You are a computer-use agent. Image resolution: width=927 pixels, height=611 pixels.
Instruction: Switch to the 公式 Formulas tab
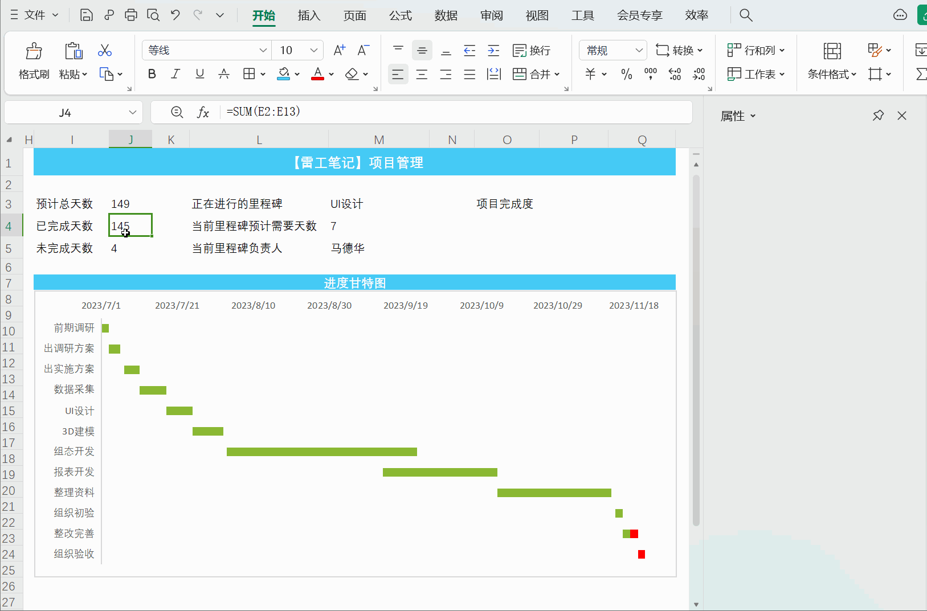tap(401, 15)
